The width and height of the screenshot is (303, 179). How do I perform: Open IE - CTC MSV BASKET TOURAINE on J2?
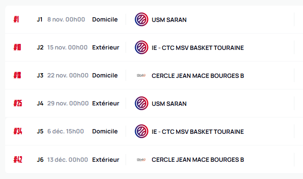[198, 47]
